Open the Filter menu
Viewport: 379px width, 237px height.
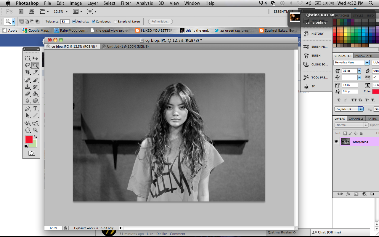click(x=126, y=3)
